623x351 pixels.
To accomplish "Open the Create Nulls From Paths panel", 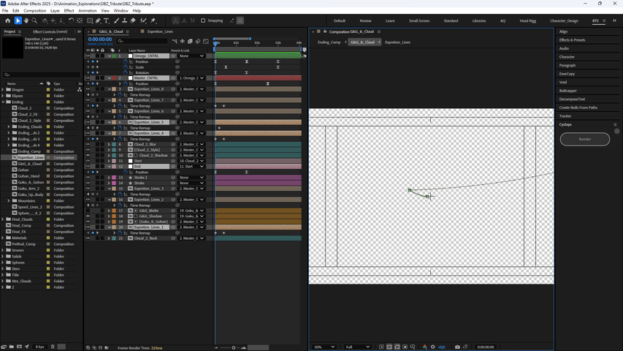I will tap(578, 107).
